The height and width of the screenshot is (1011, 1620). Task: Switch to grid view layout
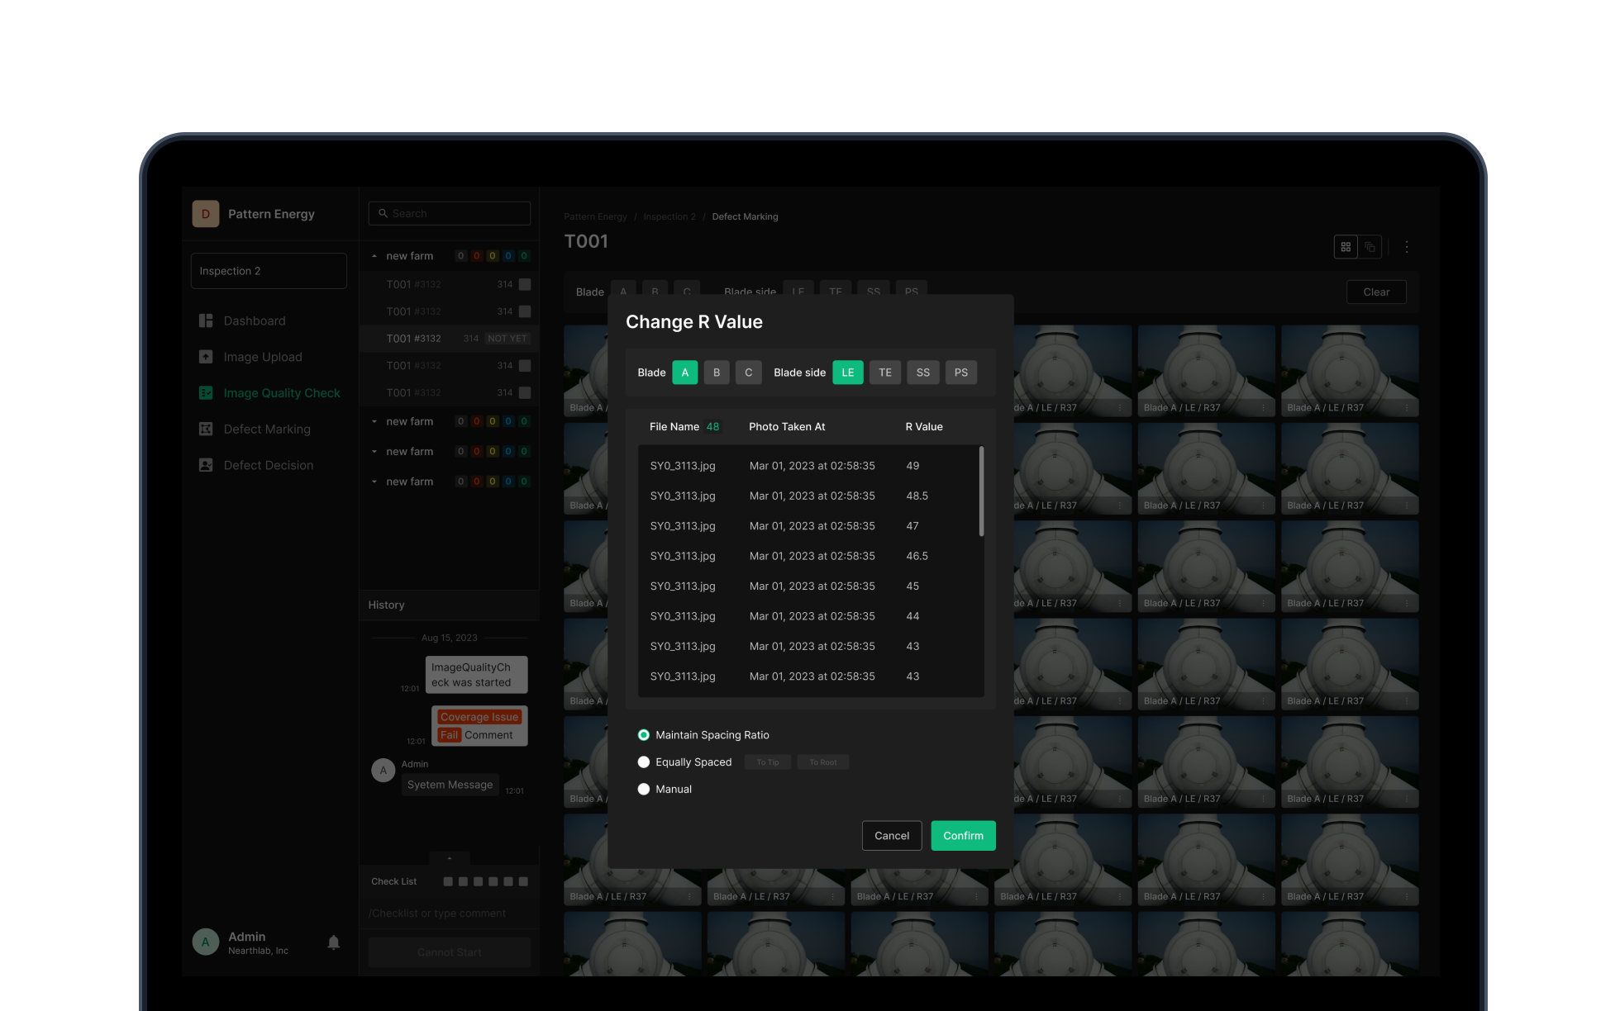coord(1346,247)
